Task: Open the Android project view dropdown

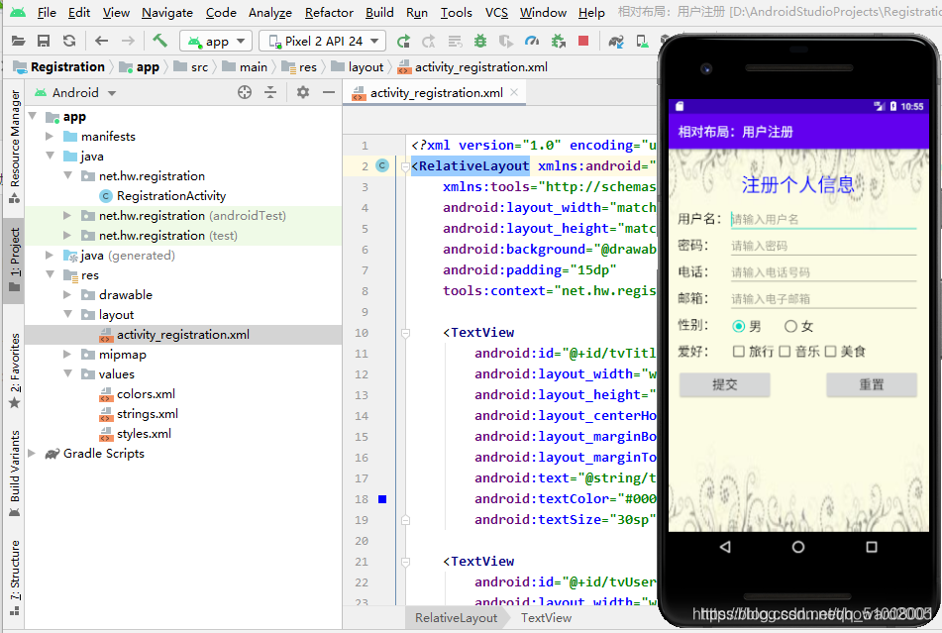Action: pos(75,92)
